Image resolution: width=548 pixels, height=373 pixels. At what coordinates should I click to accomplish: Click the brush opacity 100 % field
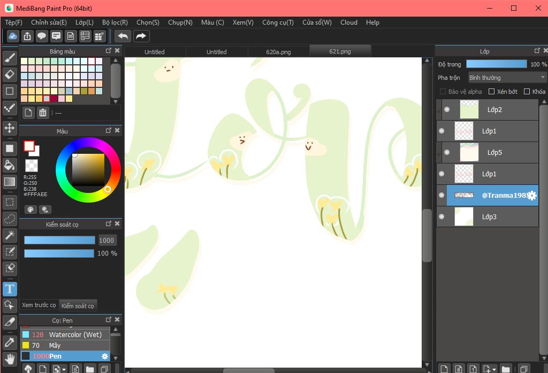point(107,253)
